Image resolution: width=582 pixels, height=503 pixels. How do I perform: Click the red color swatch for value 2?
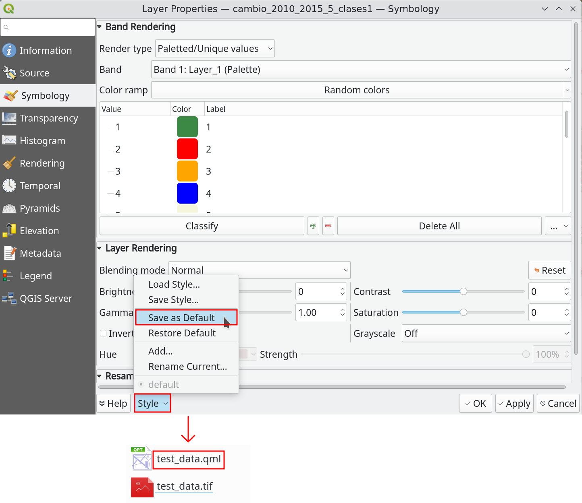pyautogui.click(x=187, y=149)
